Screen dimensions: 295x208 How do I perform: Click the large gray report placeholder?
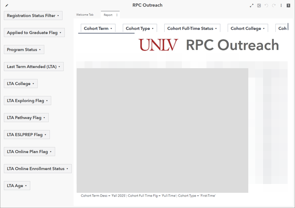pos(162,130)
